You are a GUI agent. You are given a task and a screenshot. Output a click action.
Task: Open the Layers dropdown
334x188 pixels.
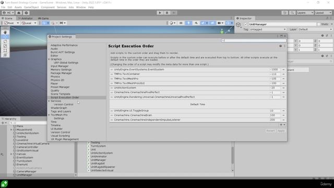[x=305, y=13]
